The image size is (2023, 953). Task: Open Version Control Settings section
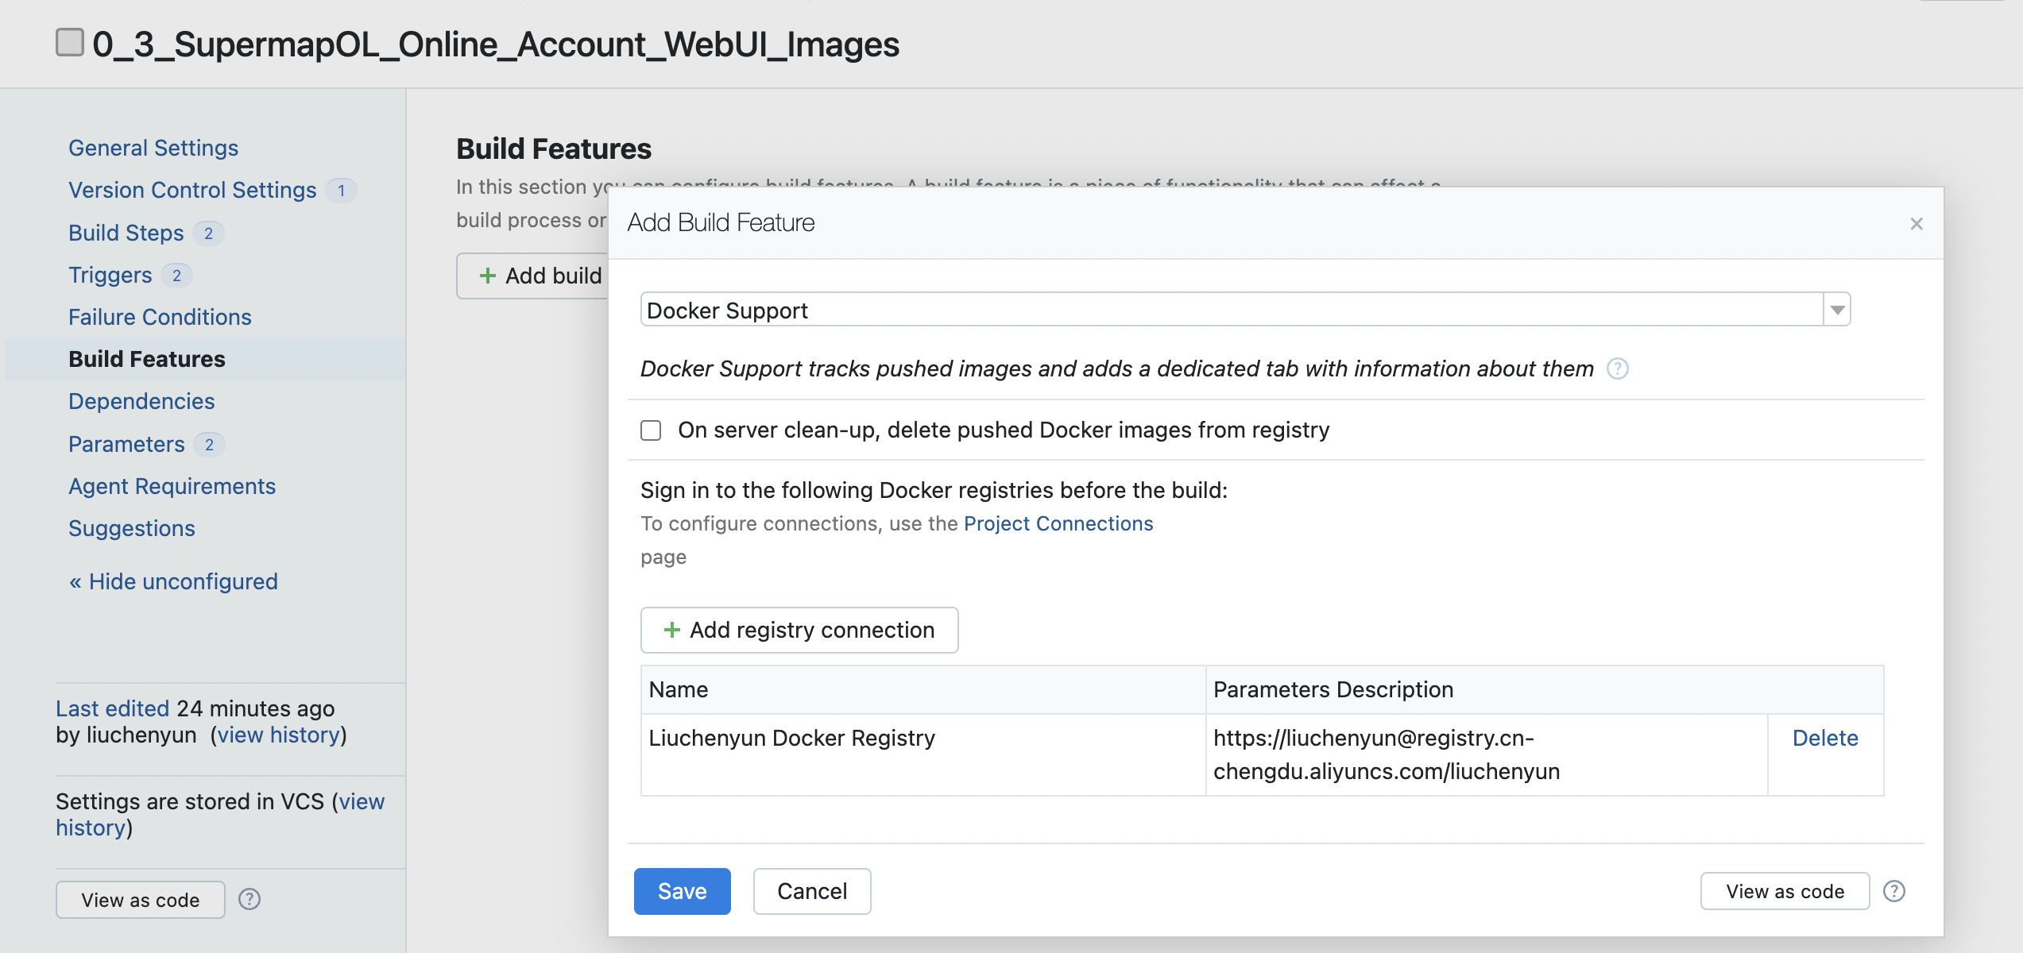[x=192, y=190]
